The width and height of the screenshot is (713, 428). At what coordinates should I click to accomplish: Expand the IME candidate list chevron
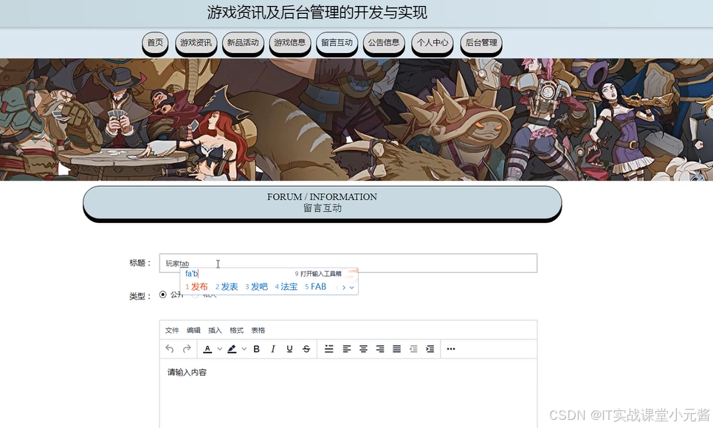click(x=351, y=288)
